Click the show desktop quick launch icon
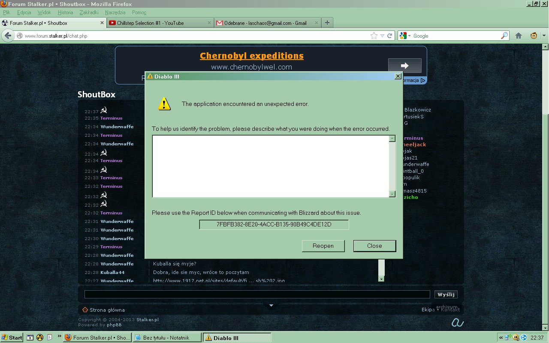Screen dimensions: 549x343 click(x=30, y=337)
